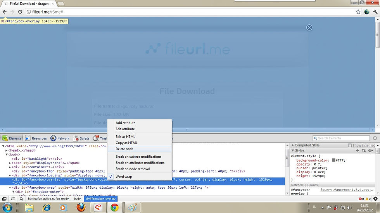Select the div id backlight tree row
Image resolution: width=380 pixels, height=213 pixels.
pos(37,158)
